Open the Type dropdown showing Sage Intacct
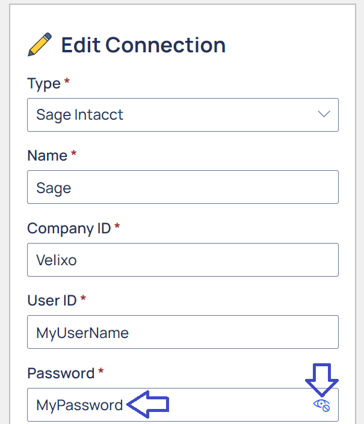The height and width of the screenshot is (424, 364). 183,115
